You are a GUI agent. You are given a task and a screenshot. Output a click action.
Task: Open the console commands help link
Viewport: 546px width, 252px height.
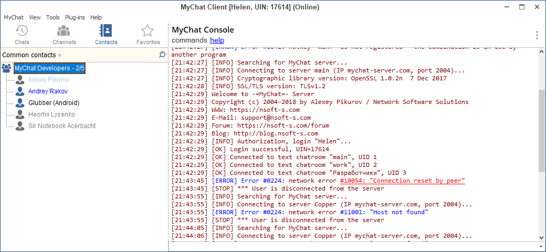217,40
